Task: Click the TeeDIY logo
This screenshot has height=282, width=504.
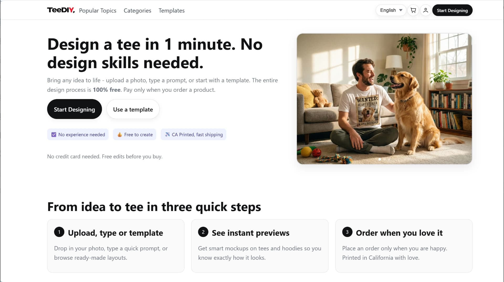Action: pos(61,10)
